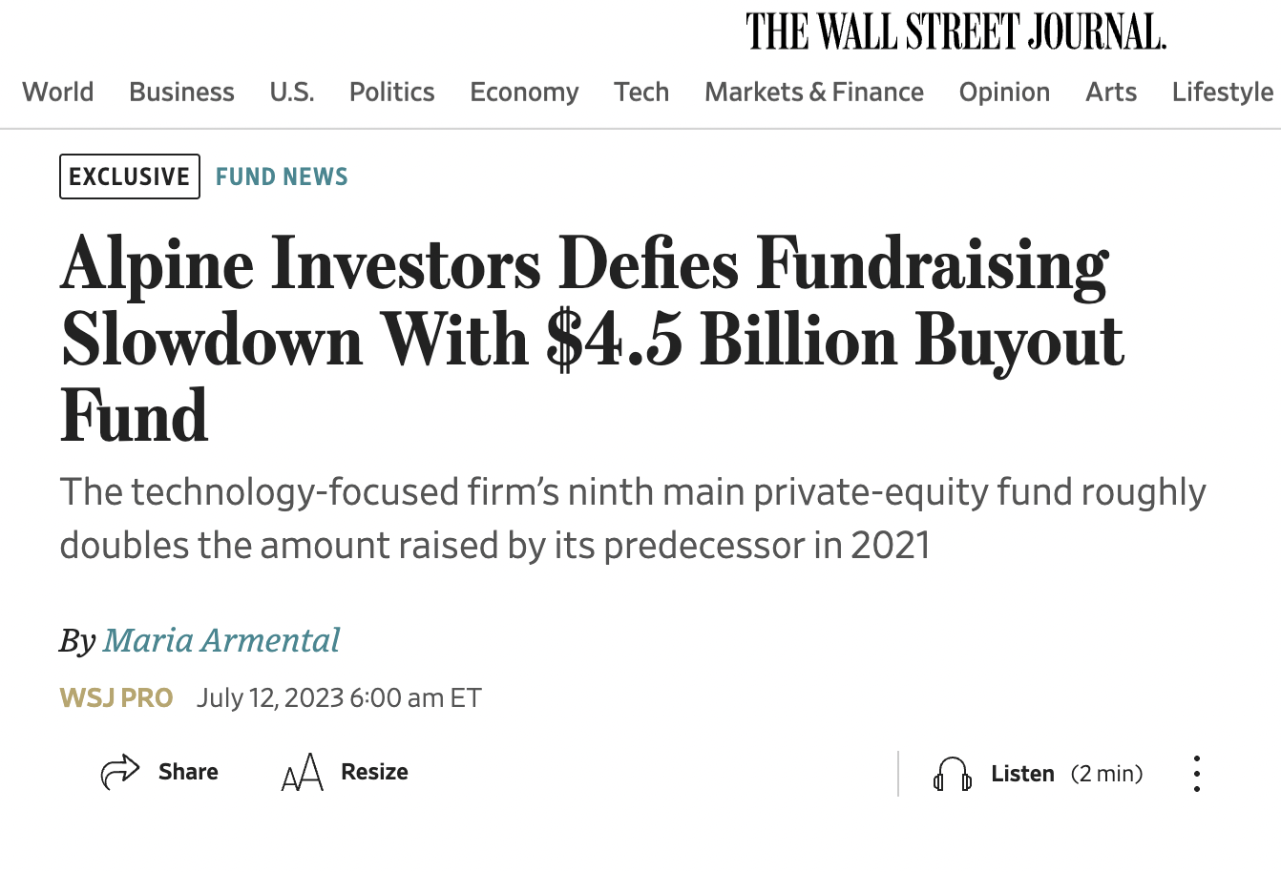Click the Resize text-size icon
This screenshot has width=1281, height=872.
point(303,773)
